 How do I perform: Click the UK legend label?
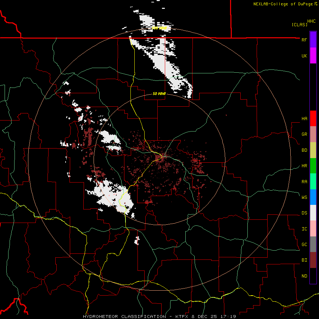coord(304,56)
